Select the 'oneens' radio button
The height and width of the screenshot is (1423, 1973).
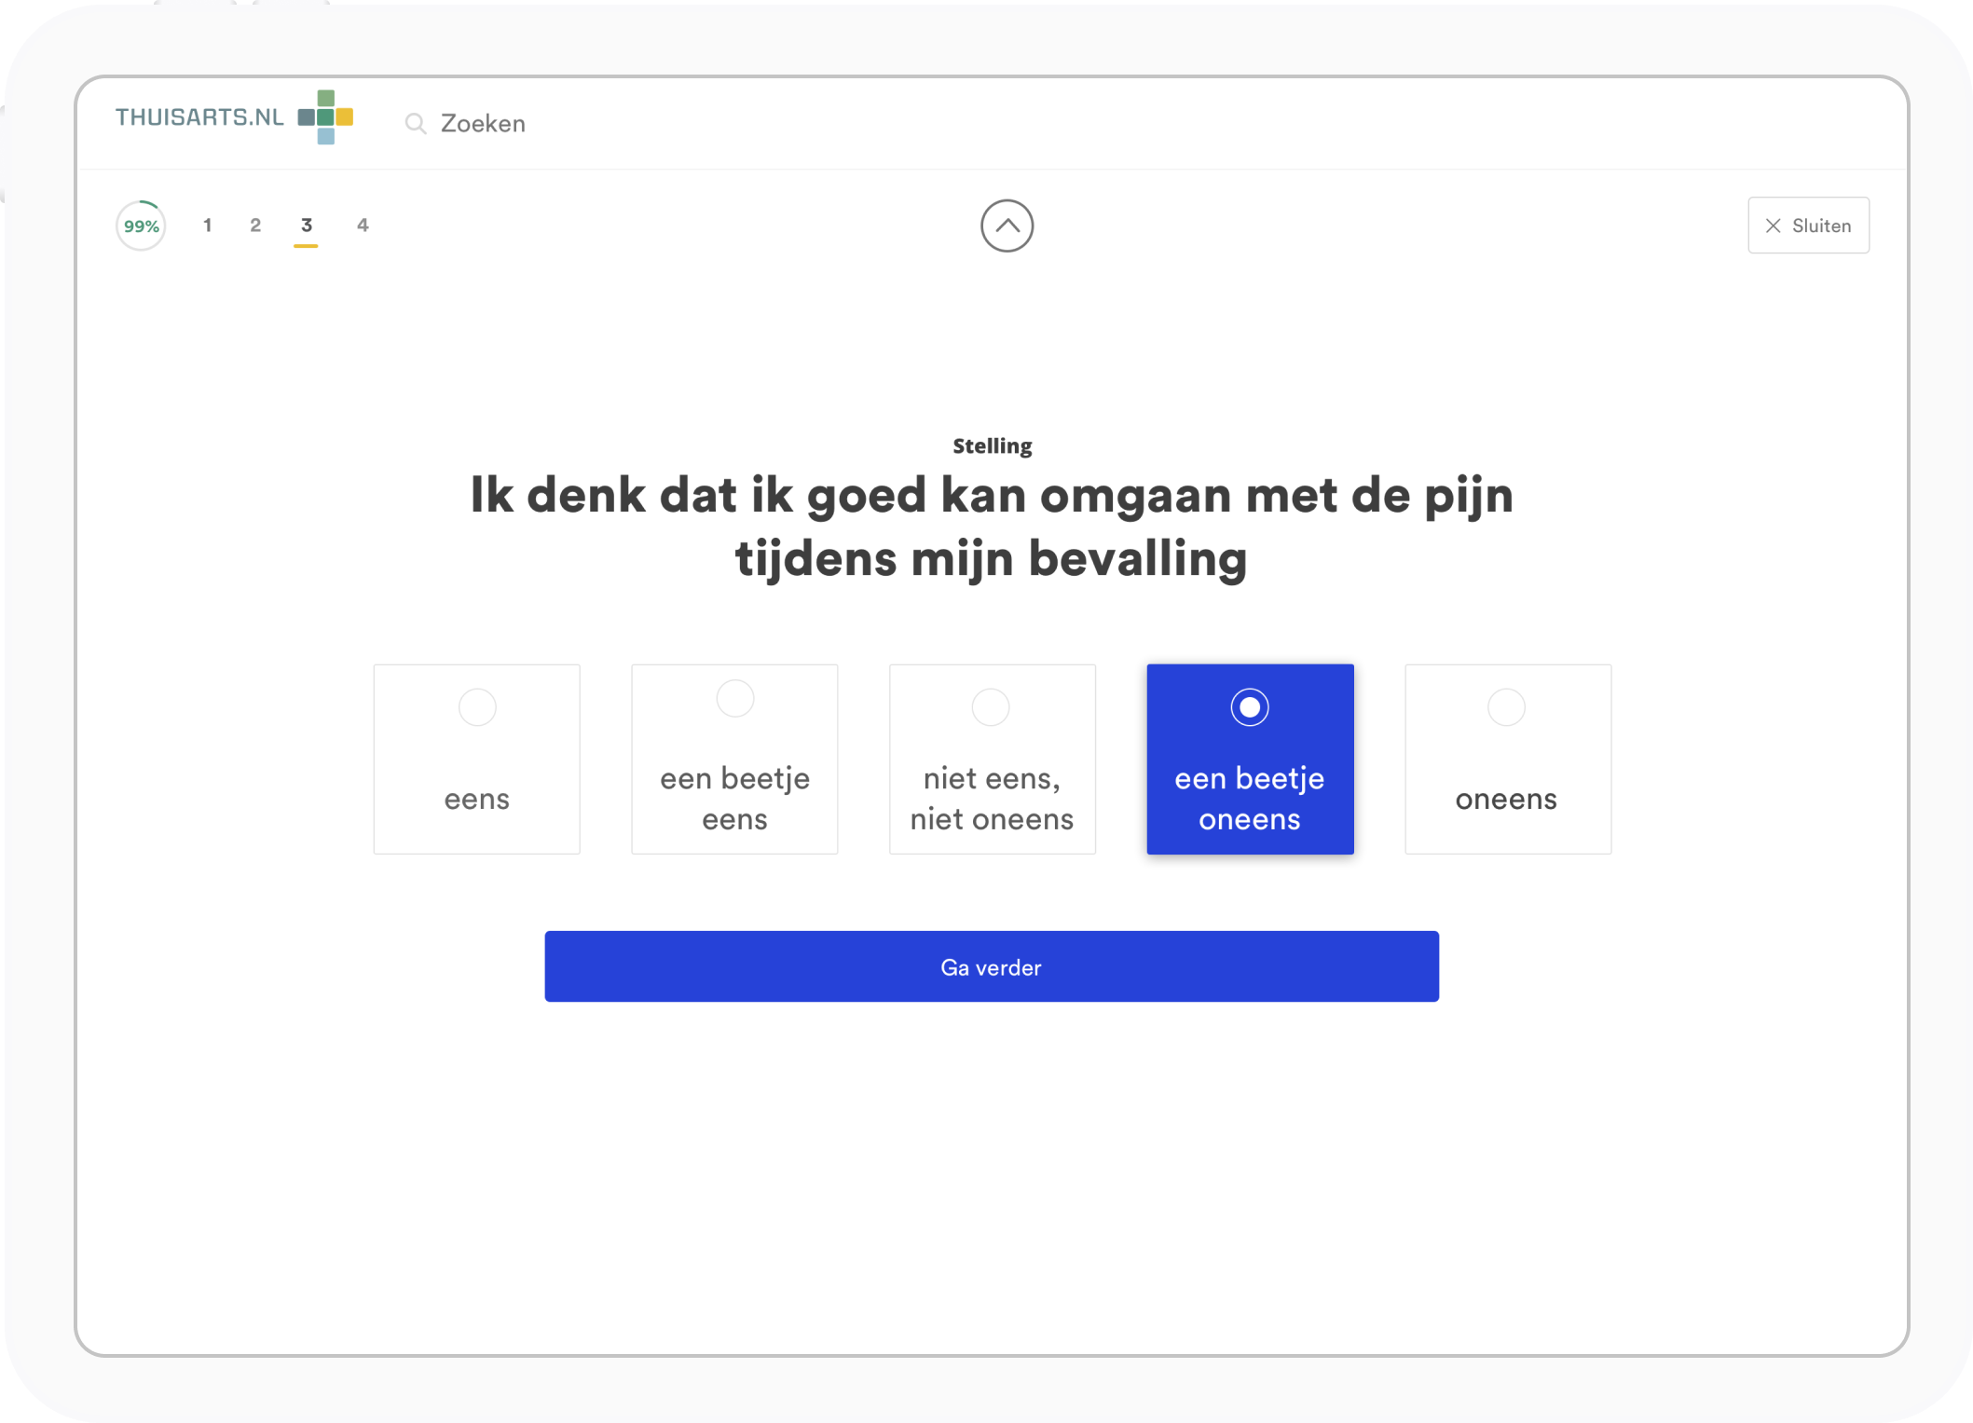1506,707
